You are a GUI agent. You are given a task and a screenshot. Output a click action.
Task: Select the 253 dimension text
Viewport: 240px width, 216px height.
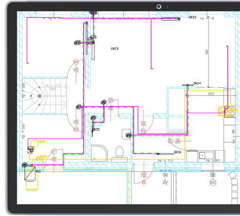pos(211,94)
